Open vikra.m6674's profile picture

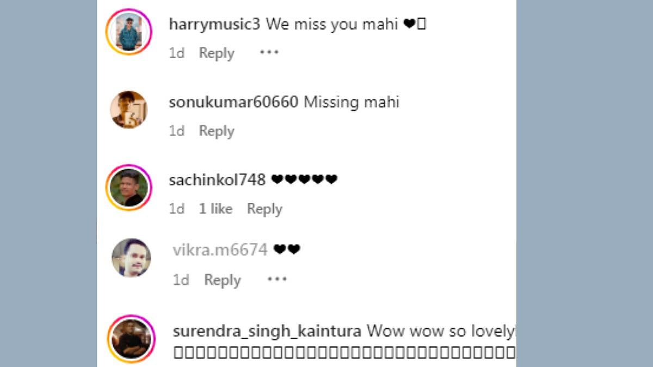(x=131, y=258)
